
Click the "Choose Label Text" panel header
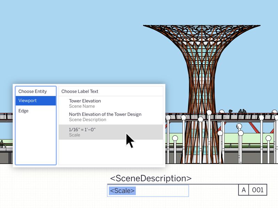tap(80, 91)
